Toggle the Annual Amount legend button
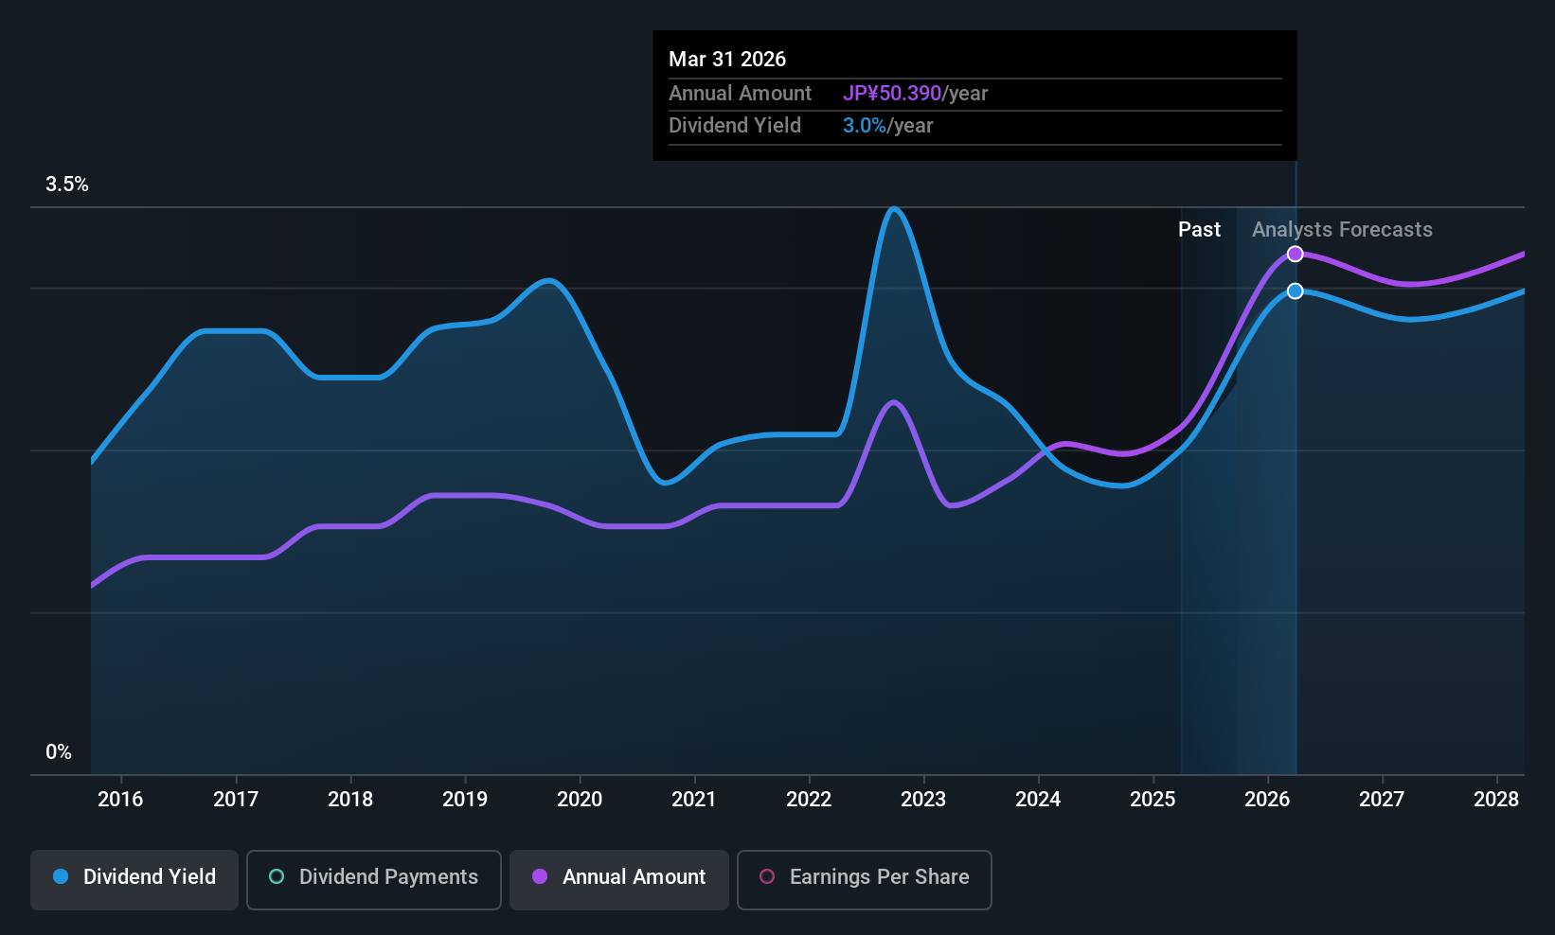Image resolution: width=1555 pixels, height=935 pixels. point(619,880)
